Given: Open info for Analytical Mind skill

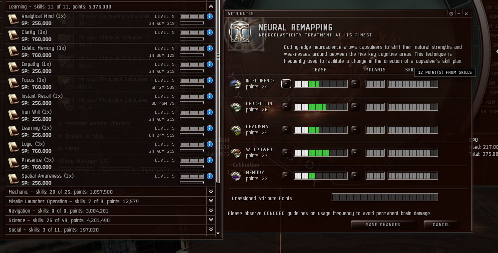Looking at the screenshot, I should pos(210,16).
